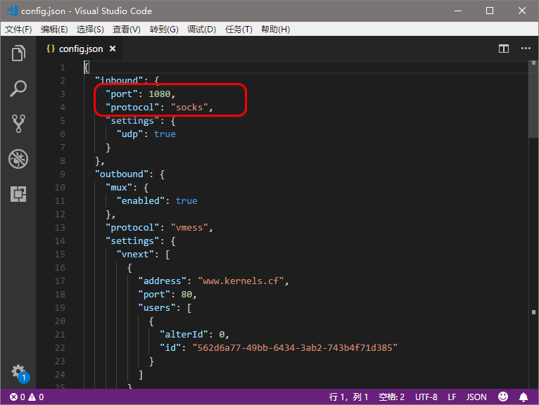Open the Search view in activity bar
Viewport: 539px width, 405px height.
(x=18, y=89)
